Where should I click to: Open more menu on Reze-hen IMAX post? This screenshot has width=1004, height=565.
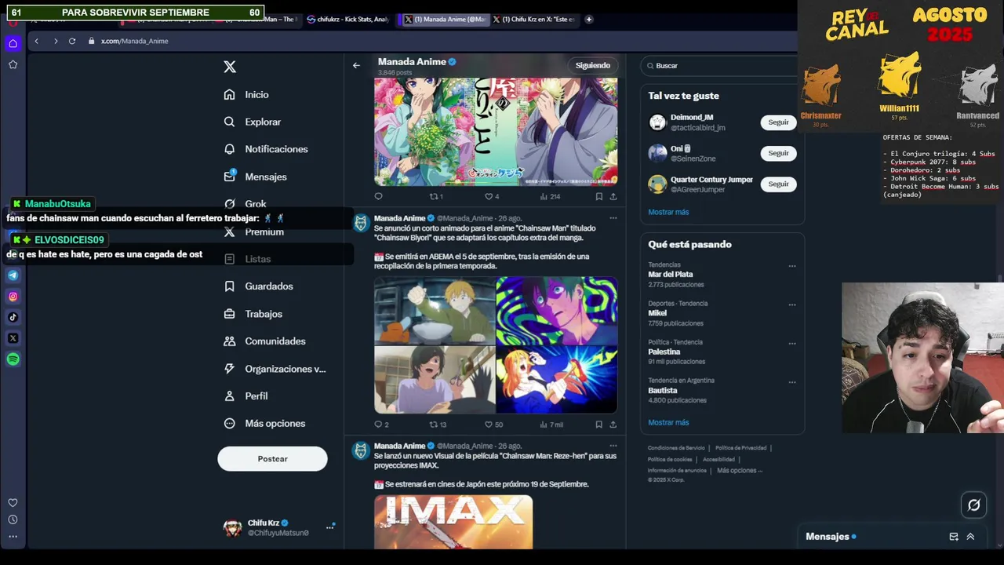(x=613, y=446)
